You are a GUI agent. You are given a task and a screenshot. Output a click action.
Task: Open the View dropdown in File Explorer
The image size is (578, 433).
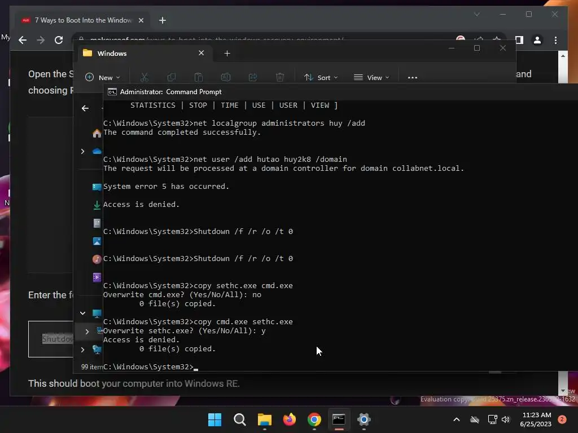pyautogui.click(x=371, y=77)
